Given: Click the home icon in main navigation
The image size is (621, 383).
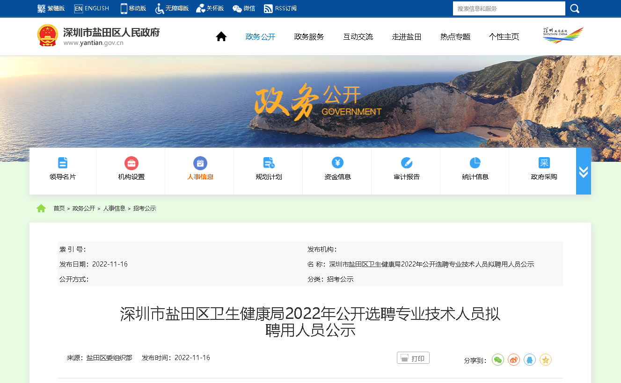Looking at the screenshot, I should [221, 36].
